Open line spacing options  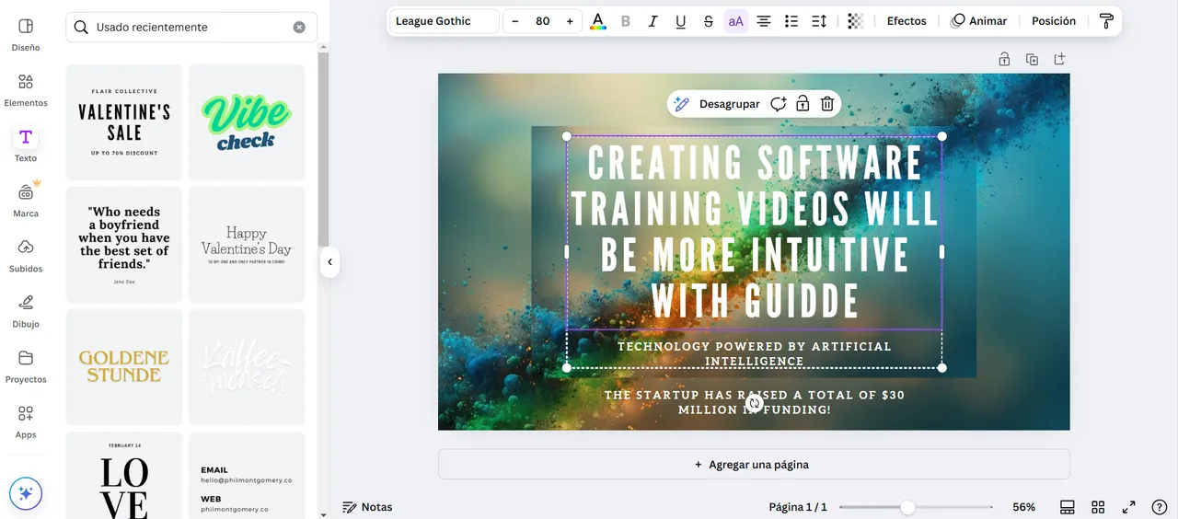pyautogui.click(x=819, y=21)
